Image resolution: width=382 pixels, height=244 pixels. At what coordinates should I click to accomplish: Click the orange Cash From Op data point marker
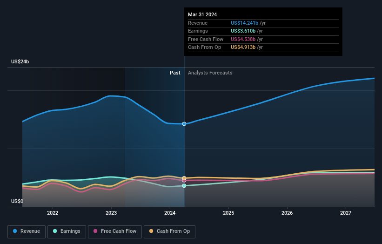(184, 178)
